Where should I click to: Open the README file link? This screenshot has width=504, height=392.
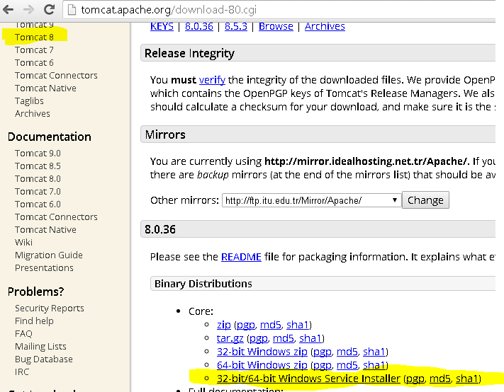[241, 257]
